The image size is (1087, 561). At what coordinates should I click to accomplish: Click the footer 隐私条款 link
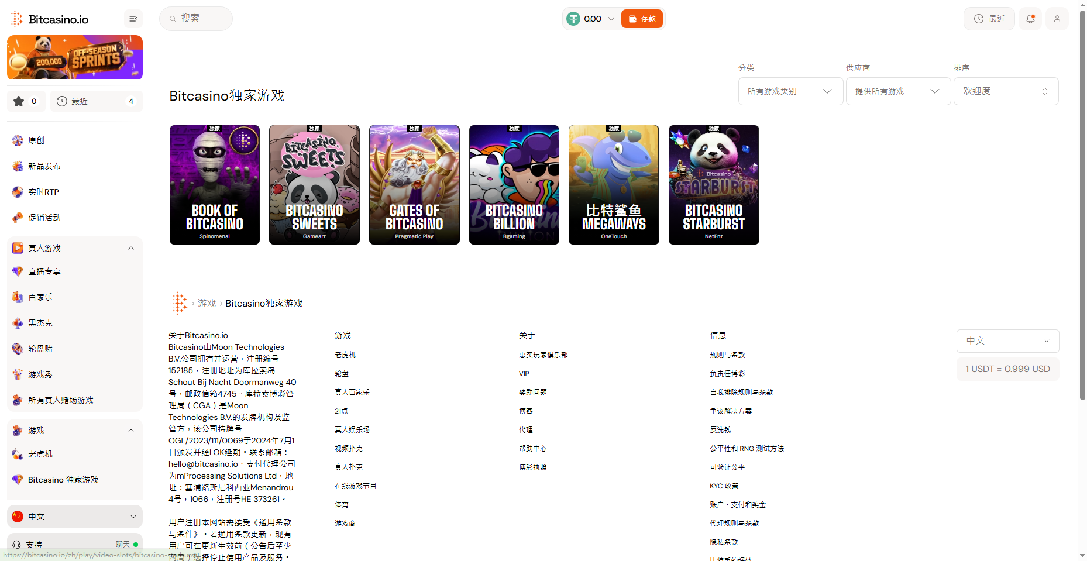(x=724, y=542)
